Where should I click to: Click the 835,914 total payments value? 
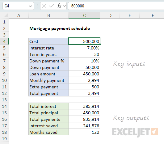[84, 119]
